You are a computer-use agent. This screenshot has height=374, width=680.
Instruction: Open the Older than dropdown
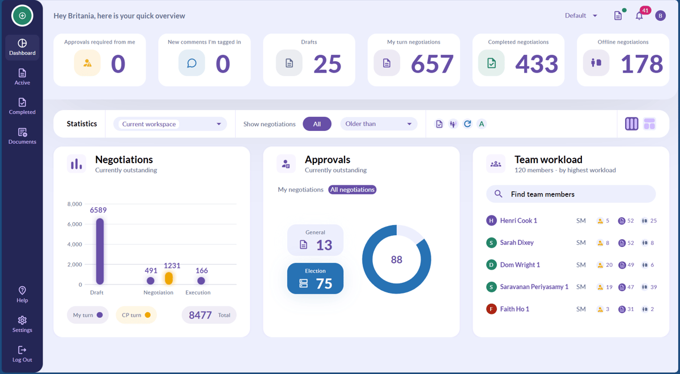point(379,124)
